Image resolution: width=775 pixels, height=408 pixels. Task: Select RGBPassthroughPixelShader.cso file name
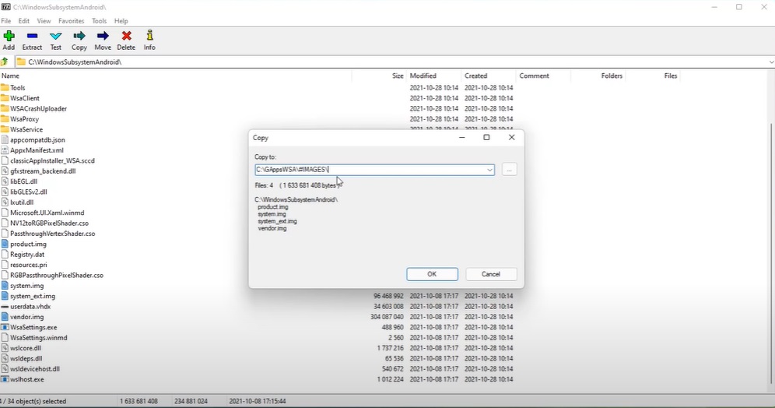click(57, 275)
